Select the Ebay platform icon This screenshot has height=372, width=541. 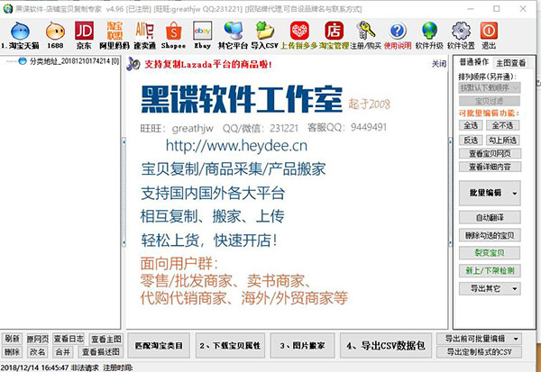point(203,31)
